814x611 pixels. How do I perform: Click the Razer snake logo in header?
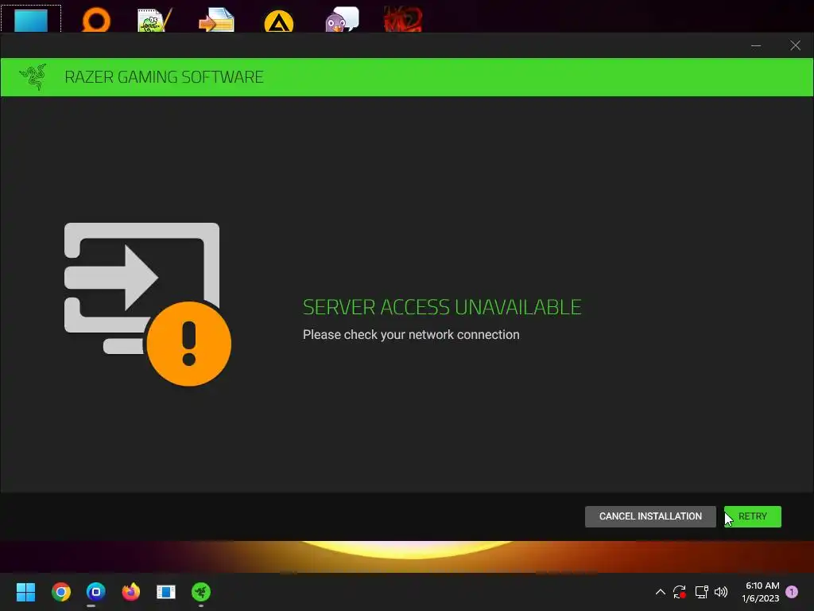click(33, 77)
